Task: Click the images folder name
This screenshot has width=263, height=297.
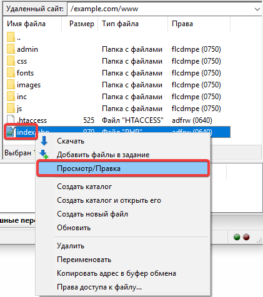Action: pyautogui.click(x=29, y=85)
